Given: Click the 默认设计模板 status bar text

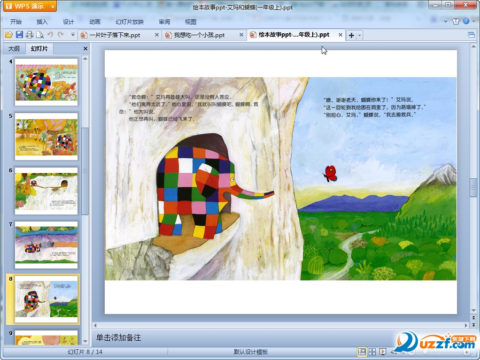Looking at the screenshot, I should tap(251, 352).
